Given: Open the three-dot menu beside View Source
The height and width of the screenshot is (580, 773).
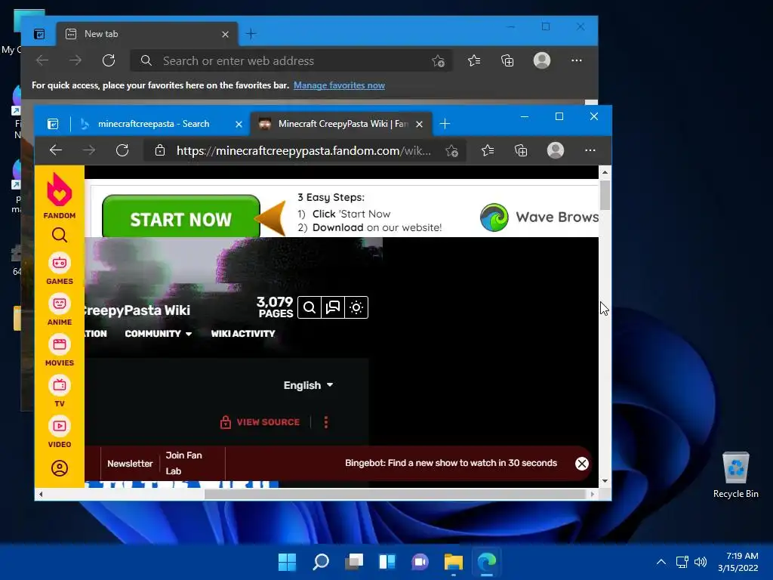Looking at the screenshot, I should [326, 422].
